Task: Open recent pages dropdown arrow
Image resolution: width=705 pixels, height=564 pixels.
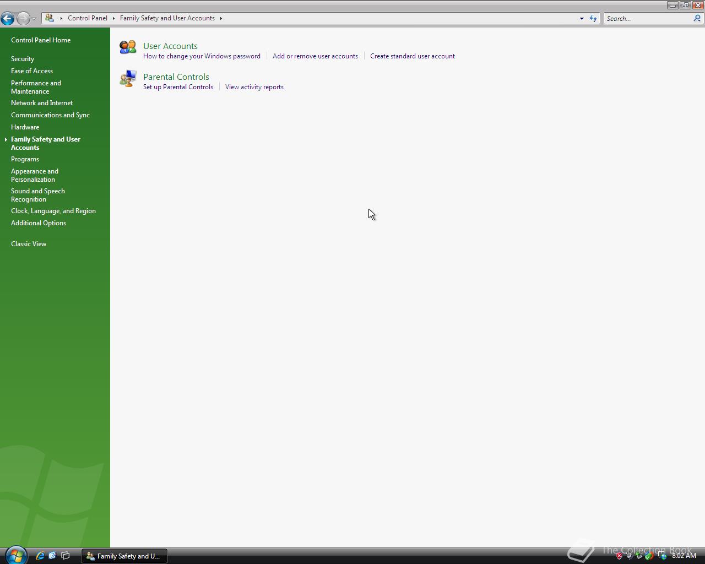Action: tap(34, 18)
